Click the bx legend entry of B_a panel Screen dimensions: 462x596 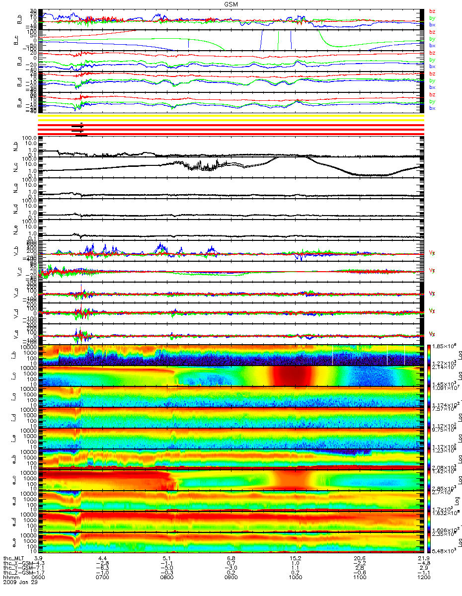(432, 67)
